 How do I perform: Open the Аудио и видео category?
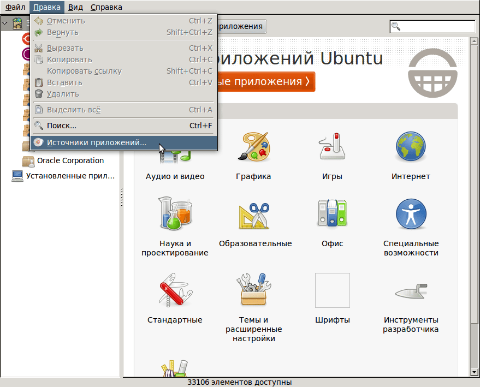[175, 176]
